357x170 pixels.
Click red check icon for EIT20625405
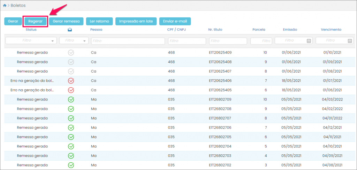pos(71,90)
